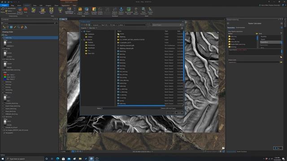
Task: Browse for output raster folder icon
Action: point(281,62)
